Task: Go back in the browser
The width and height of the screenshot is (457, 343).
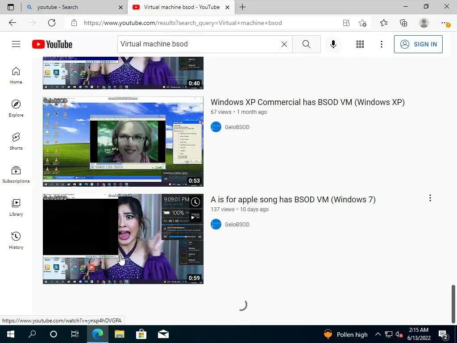Action: [x=12, y=23]
